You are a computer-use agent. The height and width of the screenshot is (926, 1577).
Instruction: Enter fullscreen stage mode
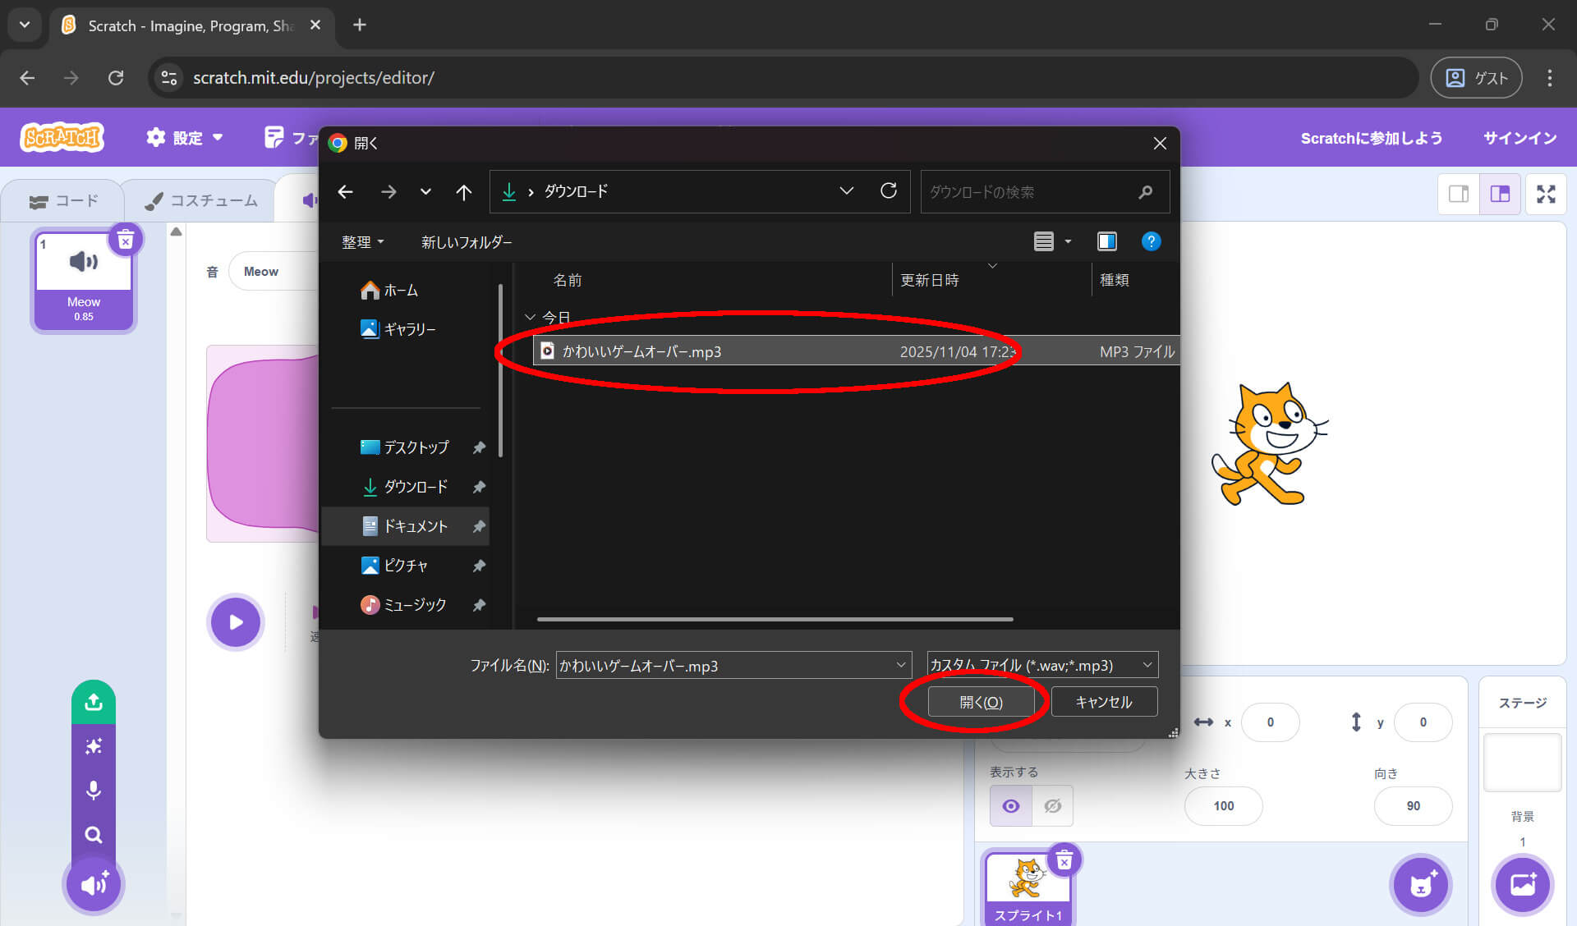coord(1546,195)
